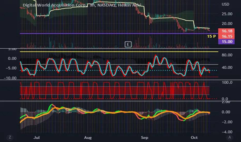The height and width of the screenshot is (142, 241).
Task: Click the purple horizontal support line
Action: click(x=119, y=33)
